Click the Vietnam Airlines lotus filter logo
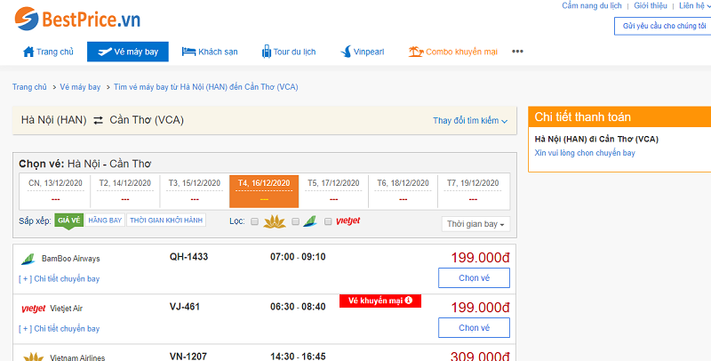 point(275,221)
